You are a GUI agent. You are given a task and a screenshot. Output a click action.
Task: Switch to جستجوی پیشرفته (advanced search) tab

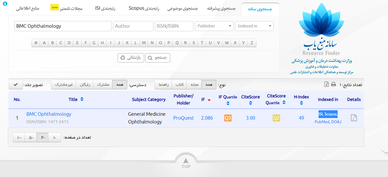tap(221, 9)
